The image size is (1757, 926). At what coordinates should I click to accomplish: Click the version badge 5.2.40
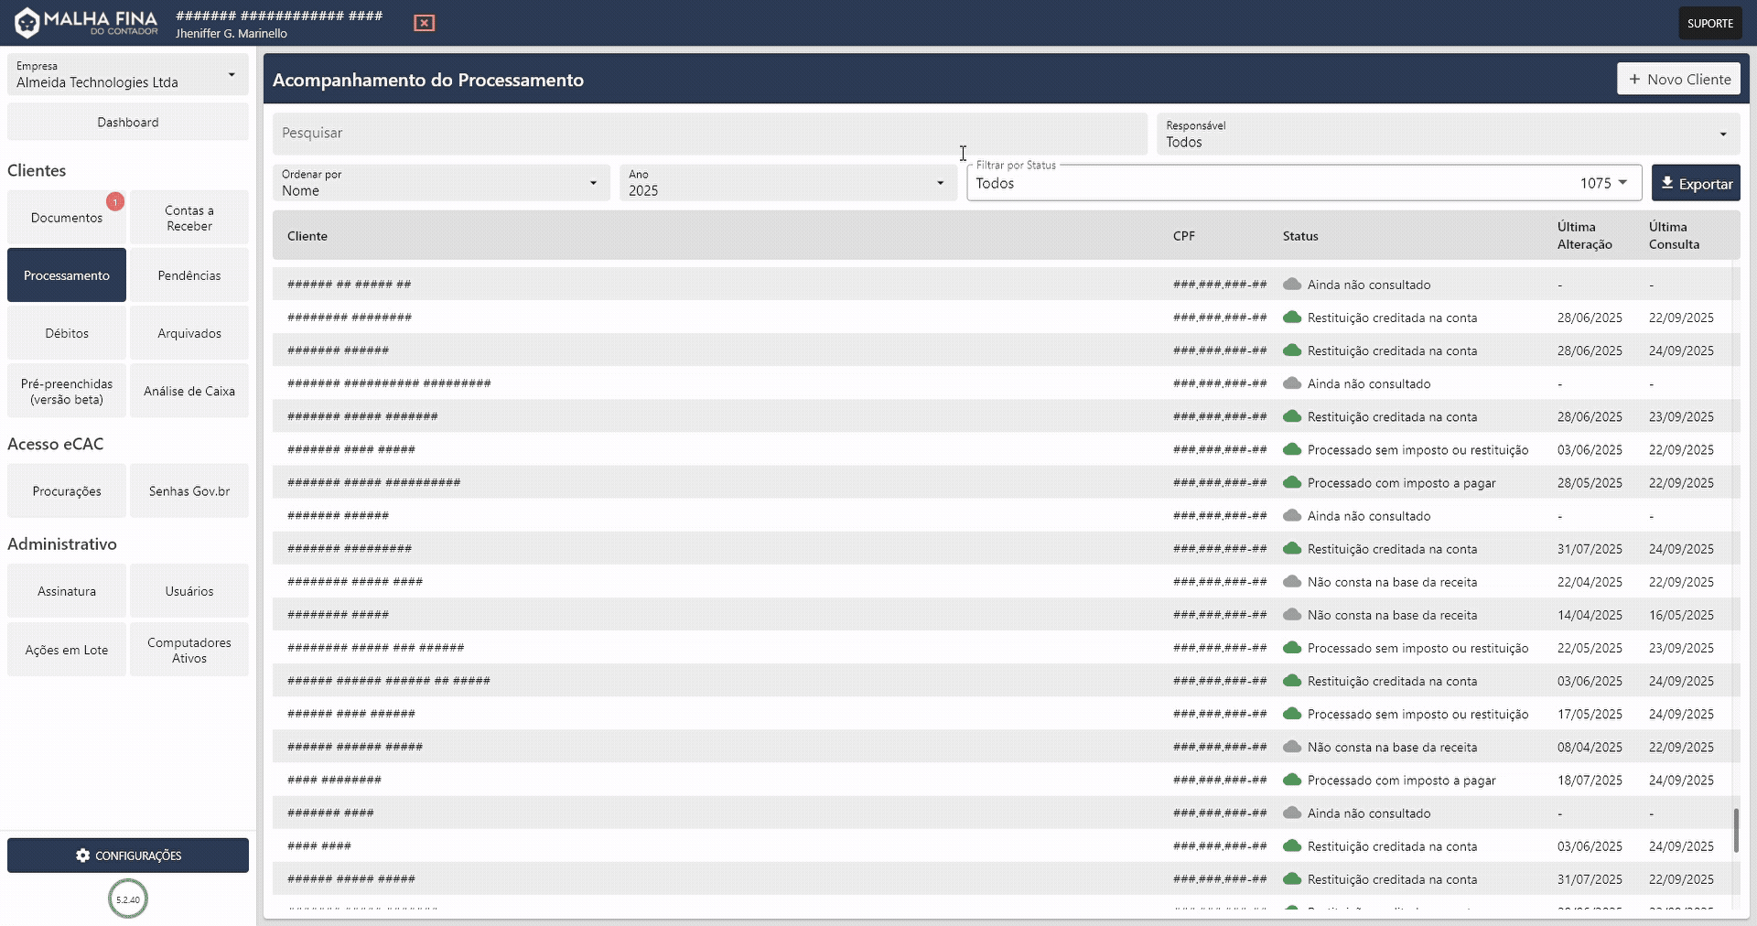[128, 899]
